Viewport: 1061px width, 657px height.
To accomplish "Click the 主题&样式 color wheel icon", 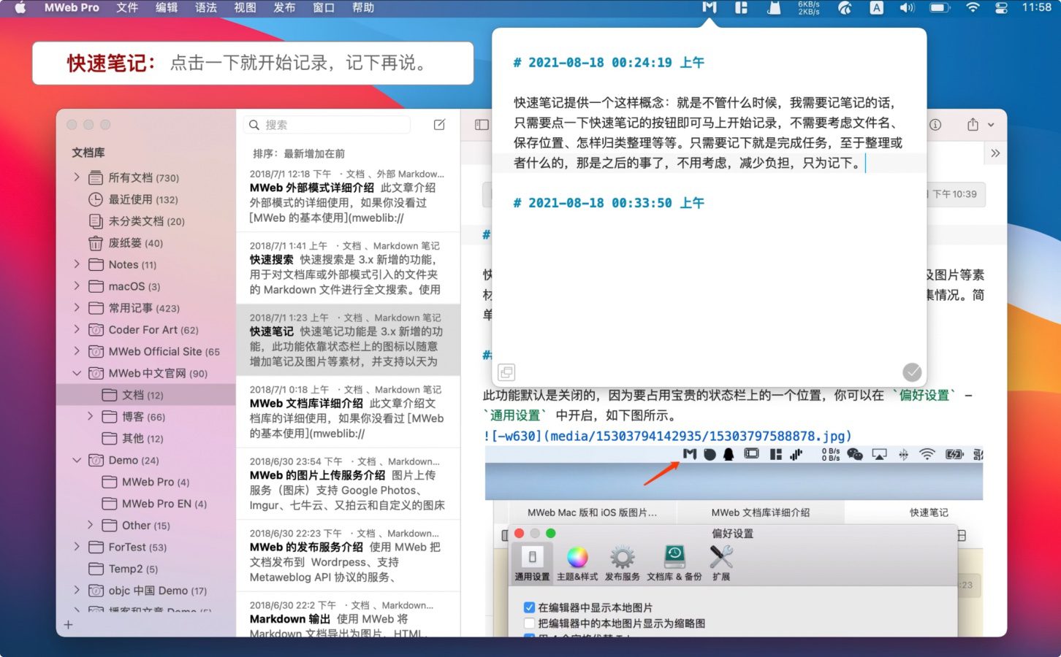I will 577,558.
